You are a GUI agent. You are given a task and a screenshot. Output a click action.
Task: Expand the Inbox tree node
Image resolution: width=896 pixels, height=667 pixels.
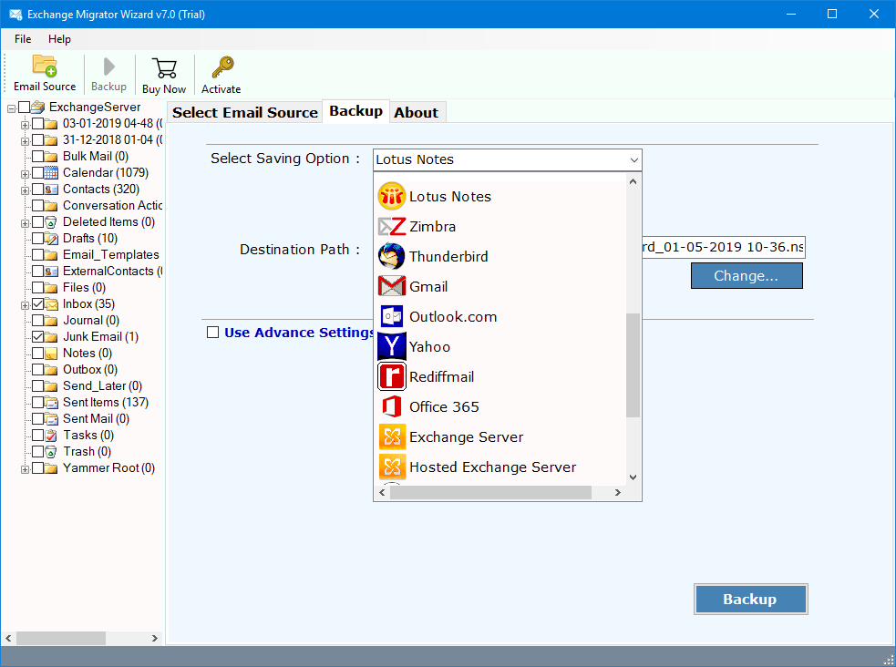coord(25,305)
